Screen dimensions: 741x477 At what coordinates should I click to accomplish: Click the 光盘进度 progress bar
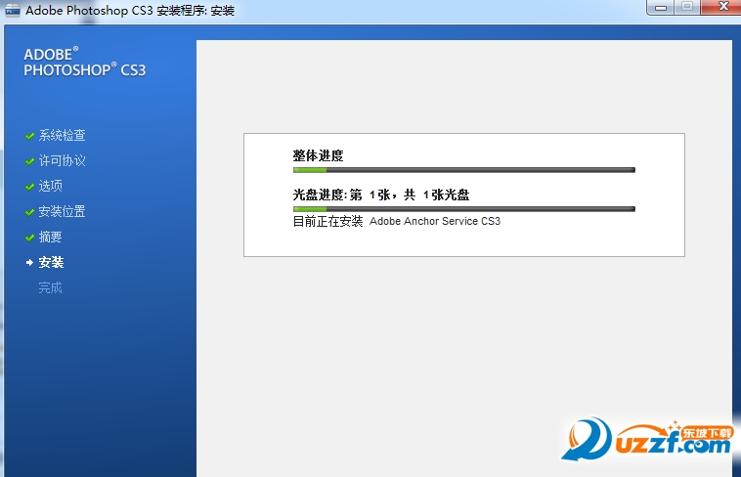[464, 209]
